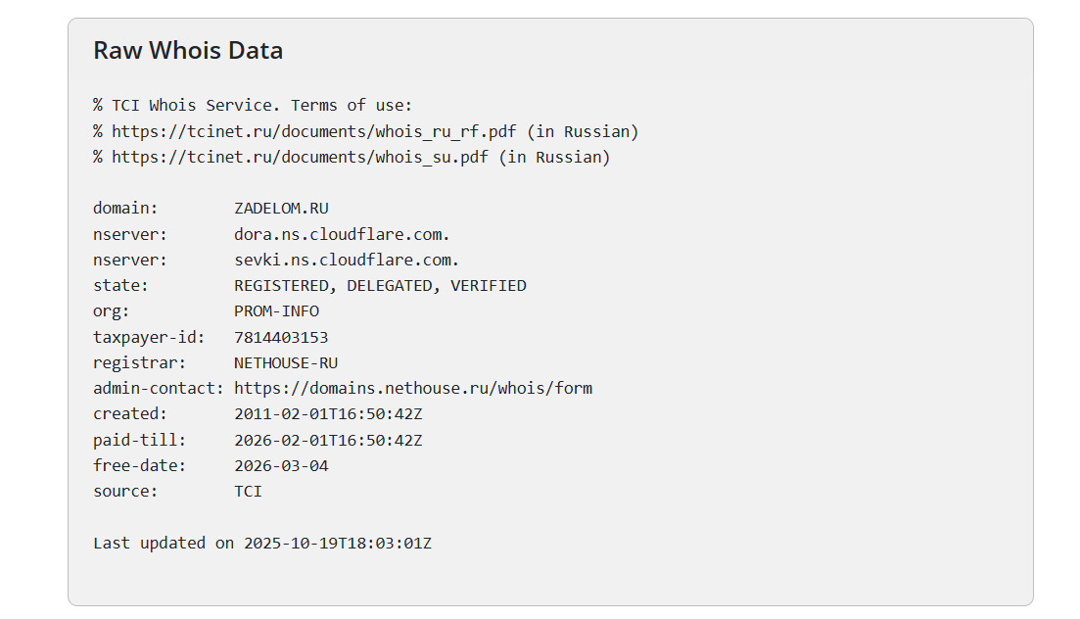The height and width of the screenshot is (619, 1080).
Task: Click the Raw Whois Data heading
Action: click(188, 51)
